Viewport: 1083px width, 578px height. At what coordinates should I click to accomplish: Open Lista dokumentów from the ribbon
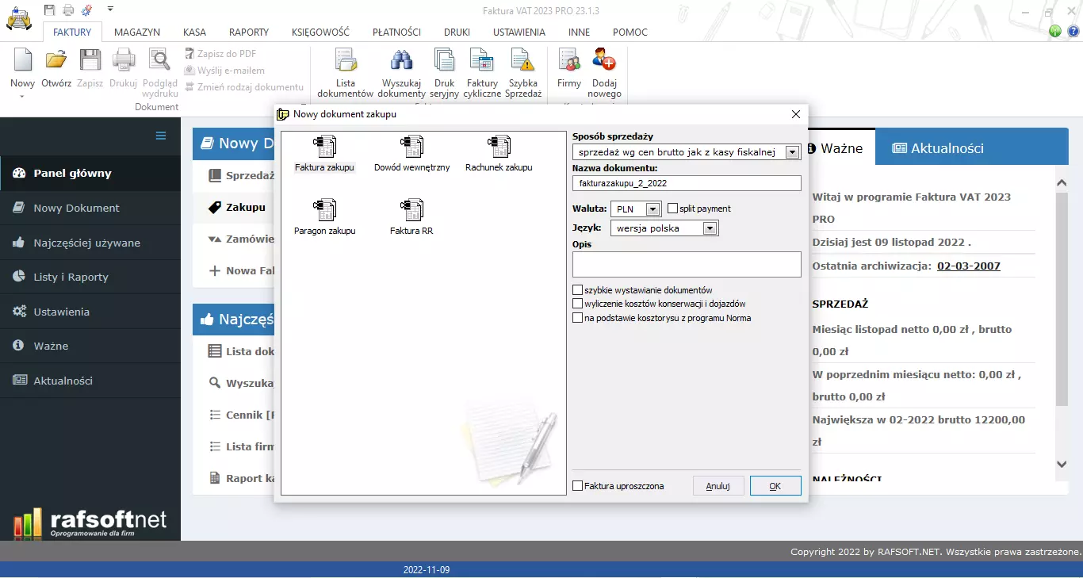pyautogui.click(x=345, y=72)
